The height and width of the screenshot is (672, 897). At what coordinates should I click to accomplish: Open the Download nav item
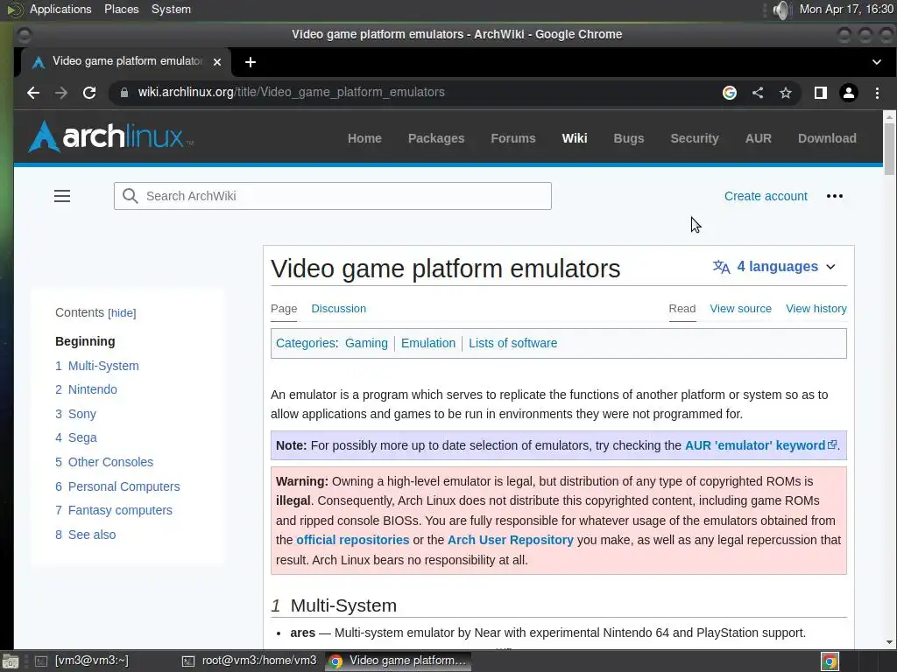coord(827,138)
